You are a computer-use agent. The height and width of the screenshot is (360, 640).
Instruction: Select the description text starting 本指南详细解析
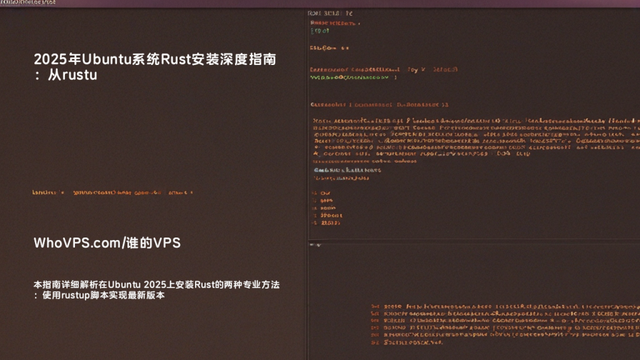coord(156,290)
